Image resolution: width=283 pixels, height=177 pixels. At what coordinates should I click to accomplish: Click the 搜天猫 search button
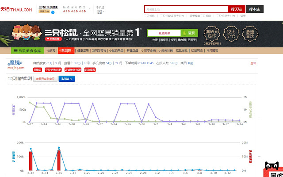pos(237,9)
